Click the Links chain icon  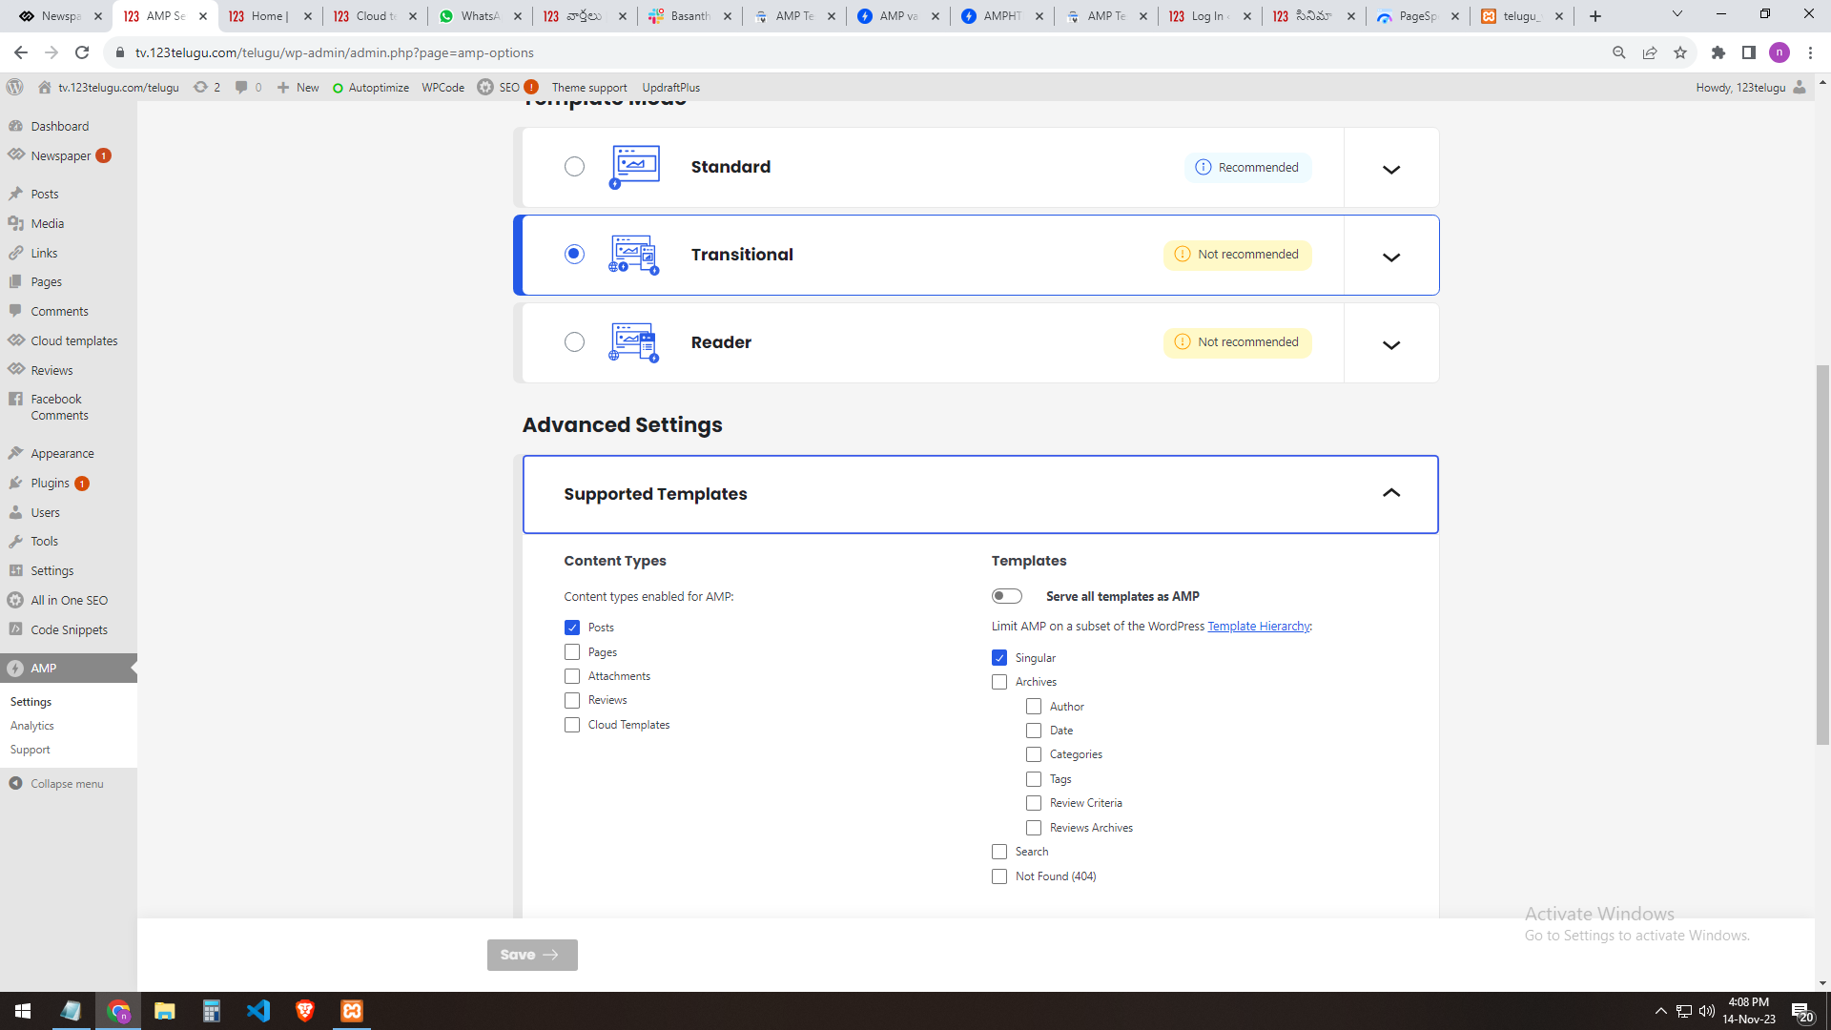pos(15,253)
